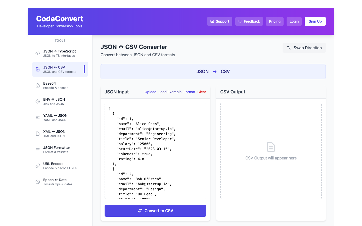The height and width of the screenshot is (226, 362).
Task: Toggle Swap Direction for the conversion
Action: click(x=304, y=48)
